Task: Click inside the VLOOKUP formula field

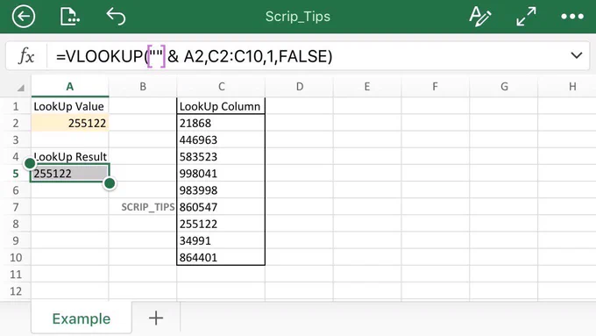Action: point(308,56)
